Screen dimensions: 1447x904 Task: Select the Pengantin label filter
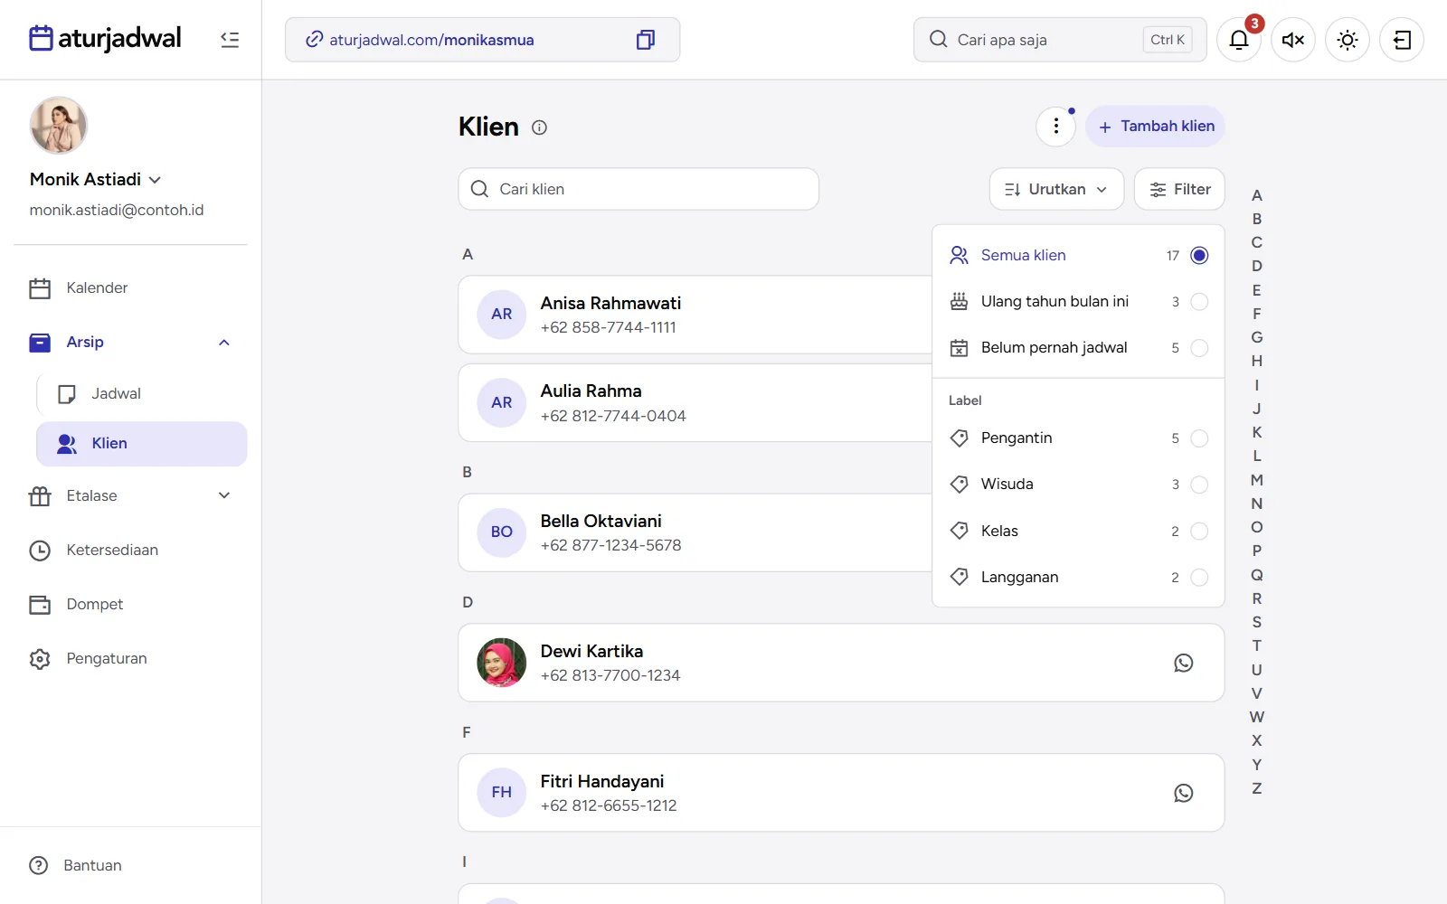(x=1078, y=438)
